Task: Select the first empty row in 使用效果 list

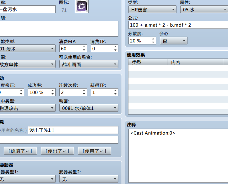Action: click(178, 68)
